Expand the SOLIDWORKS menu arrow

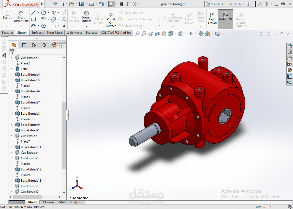click(x=42, y=4)
